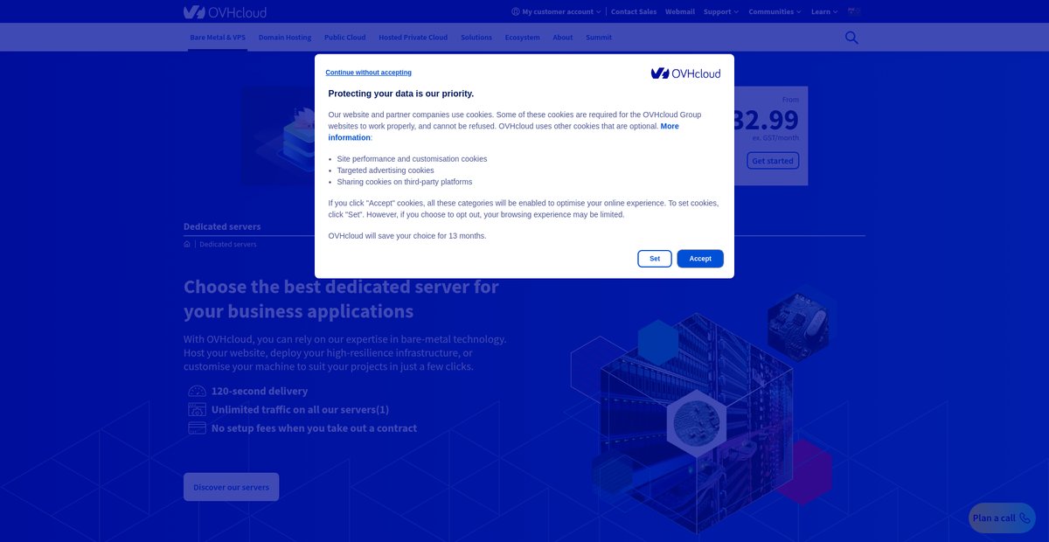This screenshot has height=542, width=1049.
Task: Click 'Site performance and customisation cookies' text
Action: [x=412, y=159]
